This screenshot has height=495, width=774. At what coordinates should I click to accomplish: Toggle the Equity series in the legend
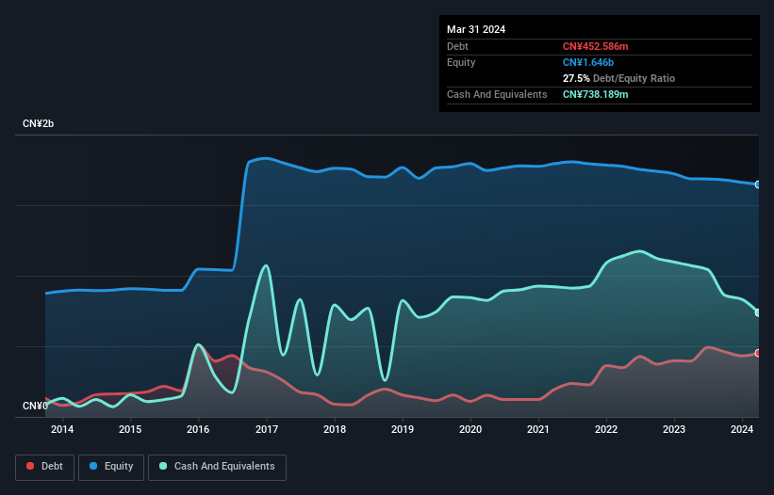point(111,467)
